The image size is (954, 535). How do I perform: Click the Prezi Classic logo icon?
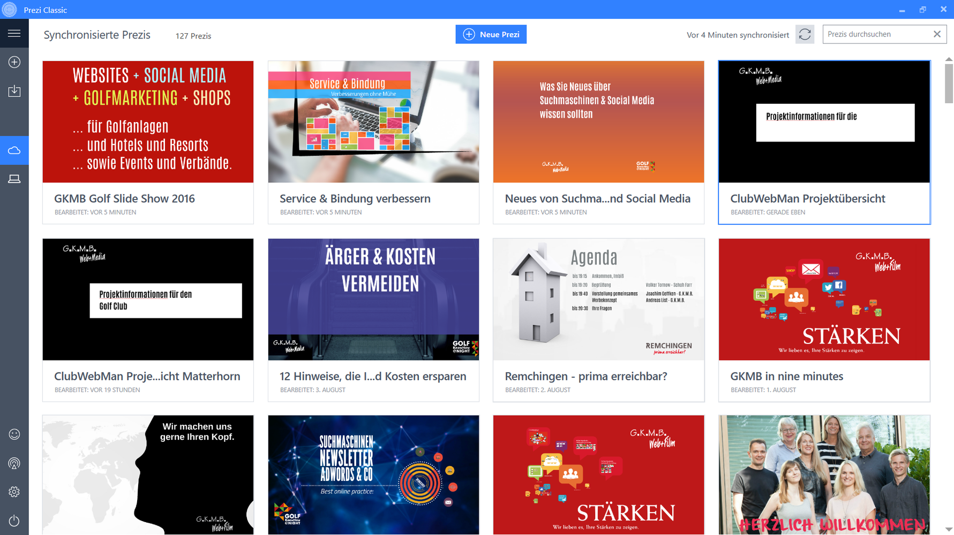10,10
